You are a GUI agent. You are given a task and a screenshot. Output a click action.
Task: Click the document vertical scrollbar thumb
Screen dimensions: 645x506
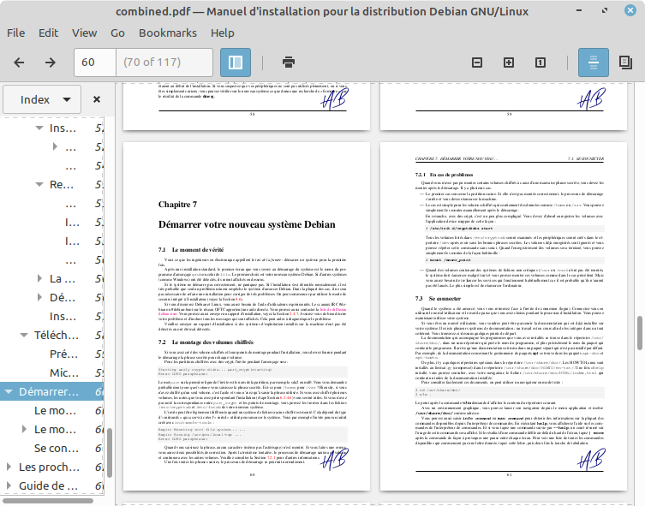click(x=640, y=333)
